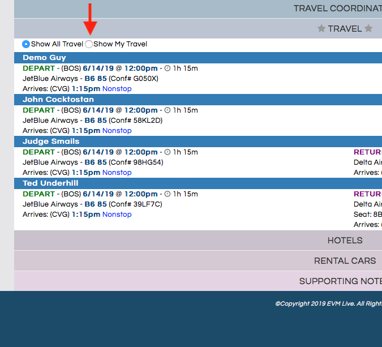Click Nonstop link under Judge Smails
The height and width of the screenshot is (347, 382).
tap(117, 173)
